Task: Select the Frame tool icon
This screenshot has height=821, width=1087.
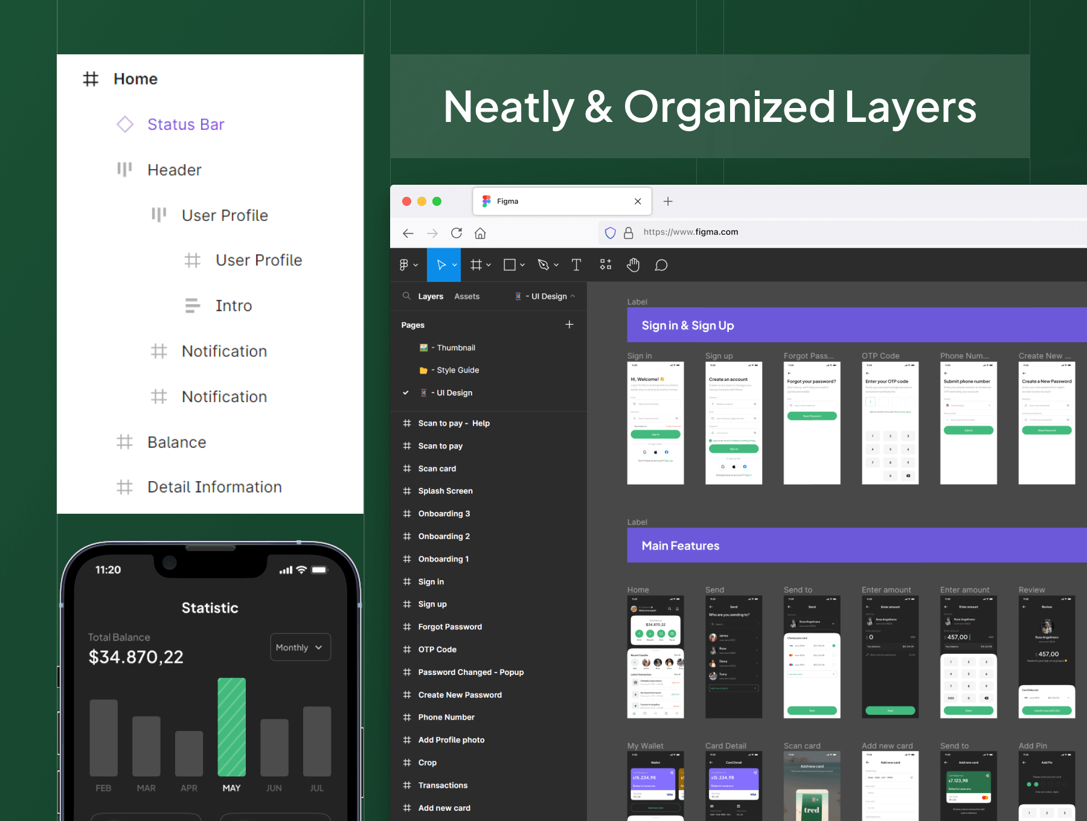Action: point(476,265)
